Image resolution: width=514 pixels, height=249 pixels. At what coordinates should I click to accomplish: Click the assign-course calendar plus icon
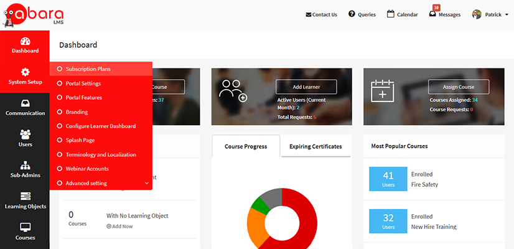(383, 91)
